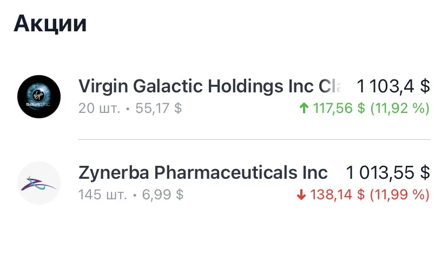
Task: Click the red down arrow loss indicator
Action: tap(301, 195)
